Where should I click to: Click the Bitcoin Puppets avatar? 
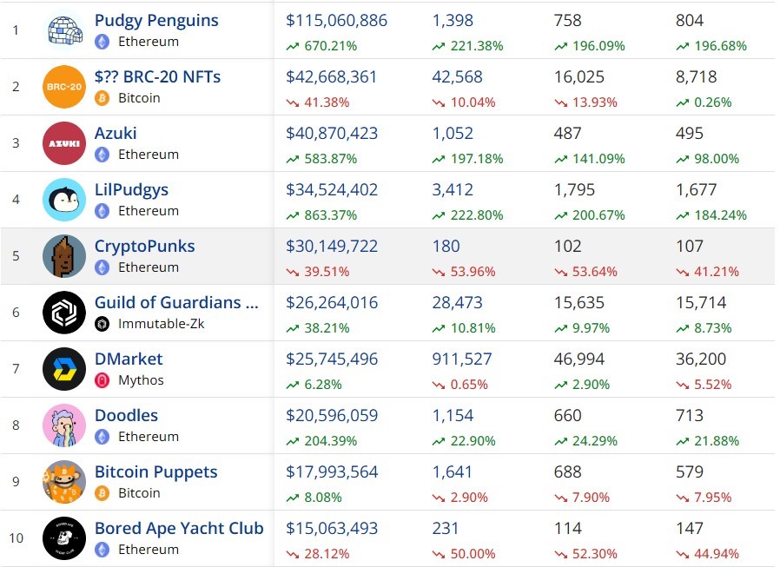pos(64,482)
